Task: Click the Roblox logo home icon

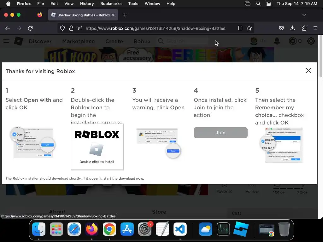Action: [18, 41]
